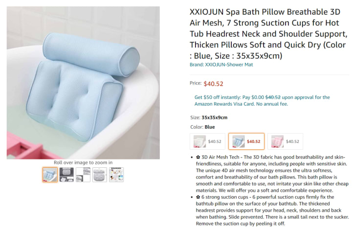Click the pillow icon in white swatch
Viewport: 352px width, 227px height.
(x=199, y=141)
